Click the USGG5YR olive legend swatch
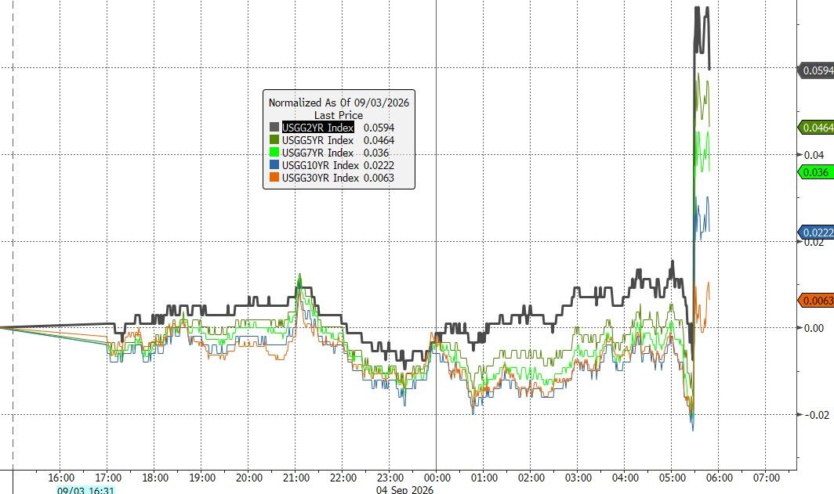This screenshot has height=494, width=834. [x=274, y=140]
